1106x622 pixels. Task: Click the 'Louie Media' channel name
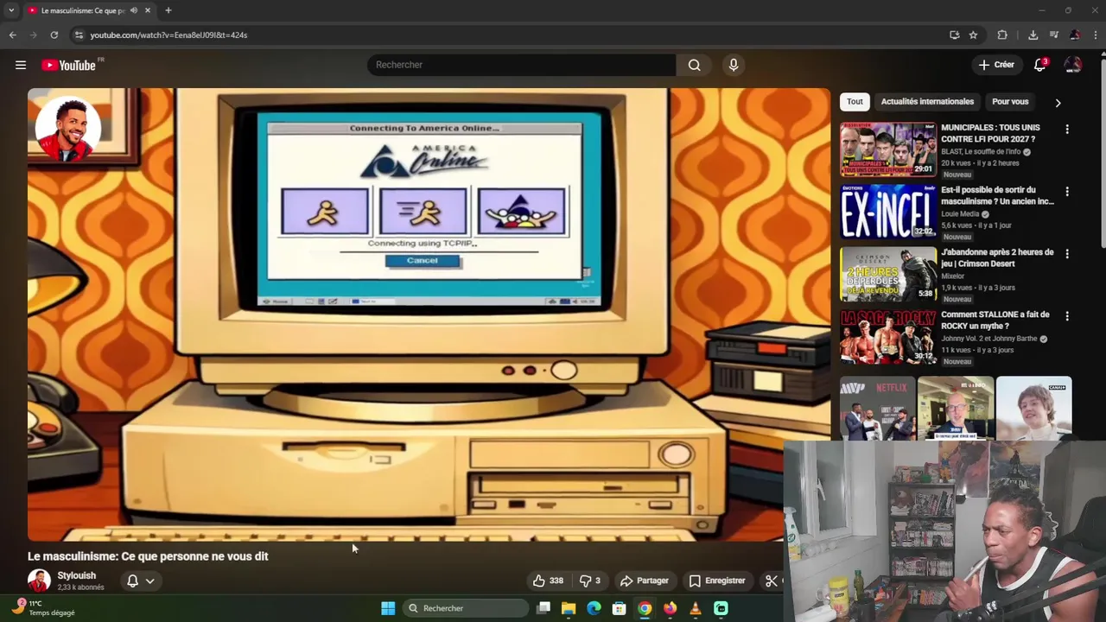(960, 213)
